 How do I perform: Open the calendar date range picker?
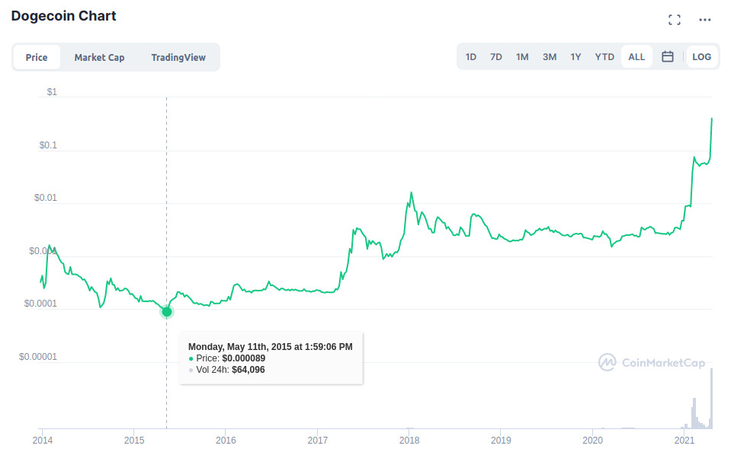668,56
